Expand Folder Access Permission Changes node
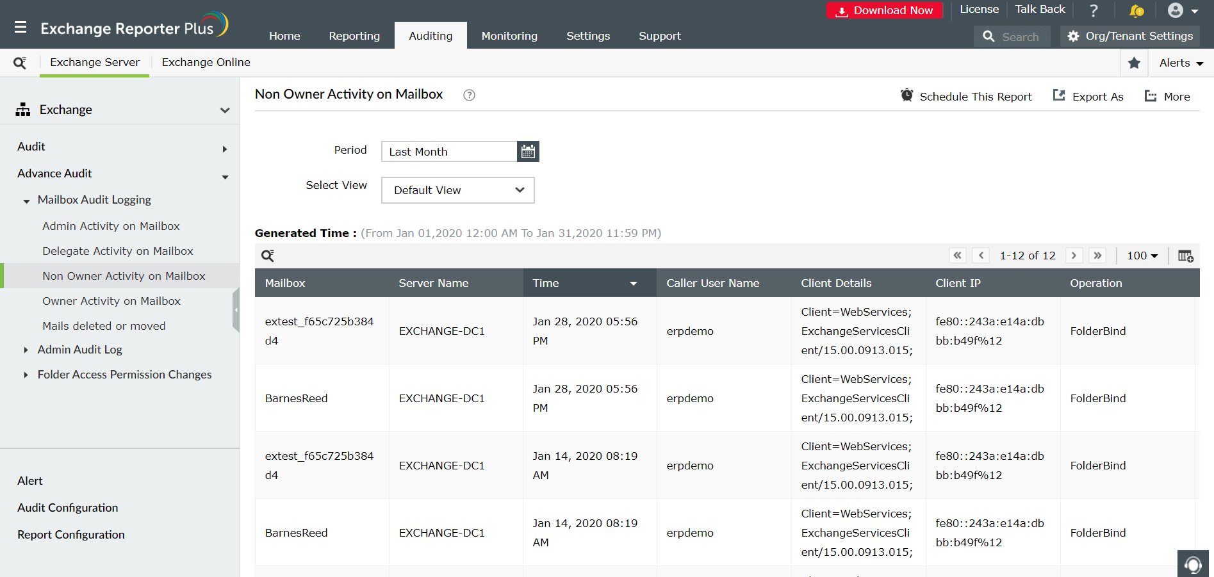Viewport: 1214px width, 577px height. [x=26, y=375]
